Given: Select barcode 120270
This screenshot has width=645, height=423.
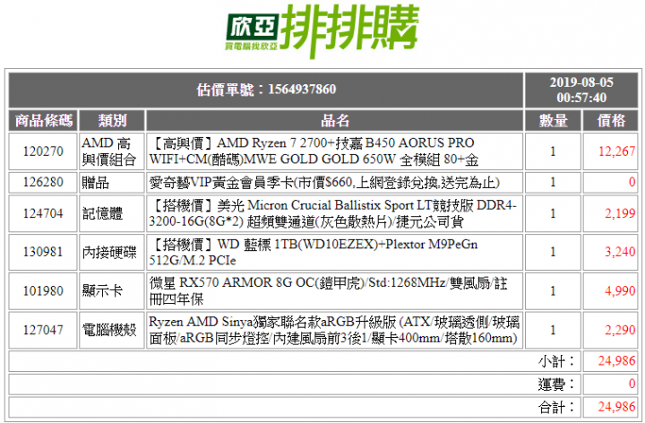Looking at the screenshot, I should [43, 151].
